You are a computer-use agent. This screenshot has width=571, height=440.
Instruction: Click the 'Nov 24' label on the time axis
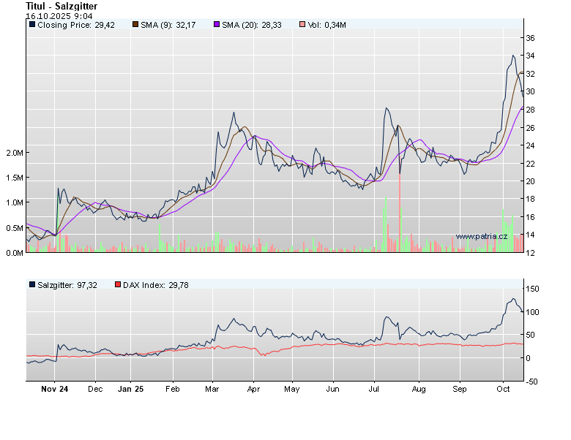tap(55, 390)
